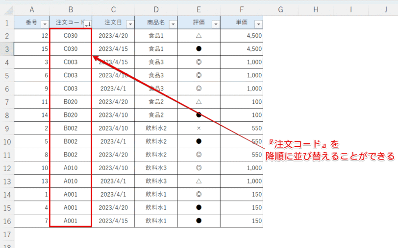
Task: Select date 2023/4/20 in row 2
Action: click(113, 36)
